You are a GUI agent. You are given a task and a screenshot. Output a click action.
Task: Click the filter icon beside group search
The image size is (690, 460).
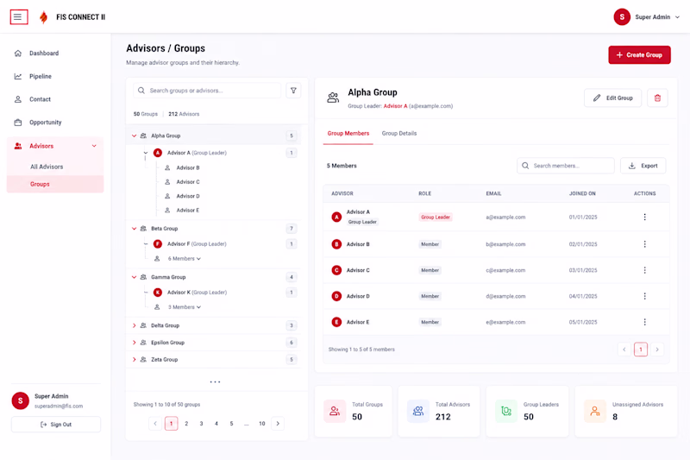click(x=293, y=91)
